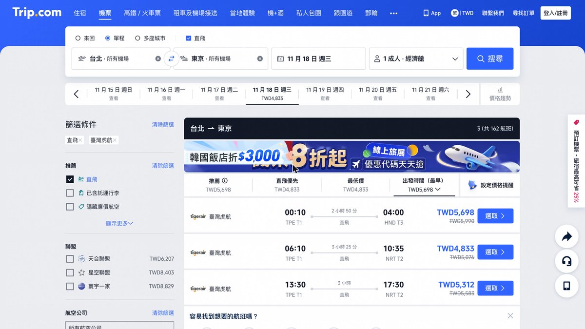Click the Trip.com logo
Screen dimensions: 585x329
[x=37, y=13]
